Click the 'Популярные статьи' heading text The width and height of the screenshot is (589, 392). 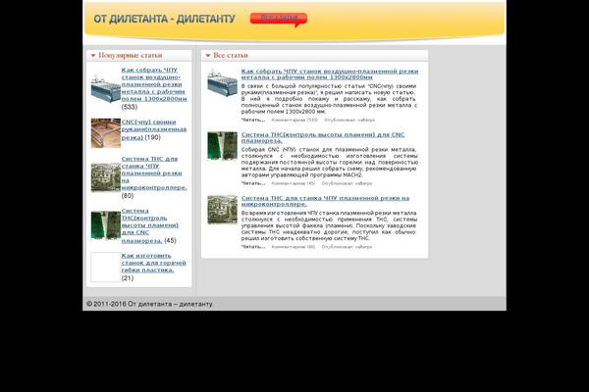[131, 56]
